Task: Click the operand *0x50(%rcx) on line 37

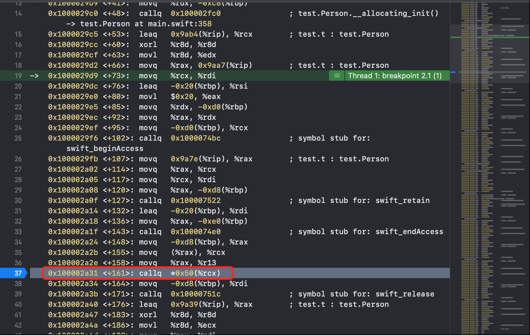Action: (196, 273)
